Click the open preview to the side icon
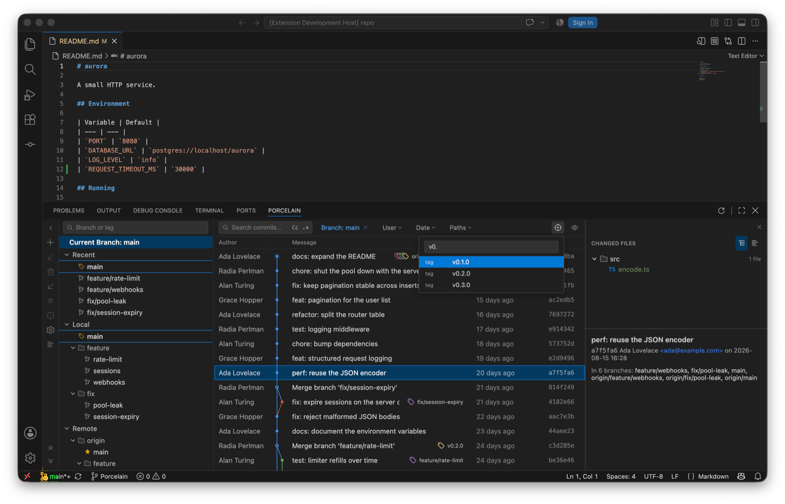Screen dimensions: 785x504 pos(701,41)
